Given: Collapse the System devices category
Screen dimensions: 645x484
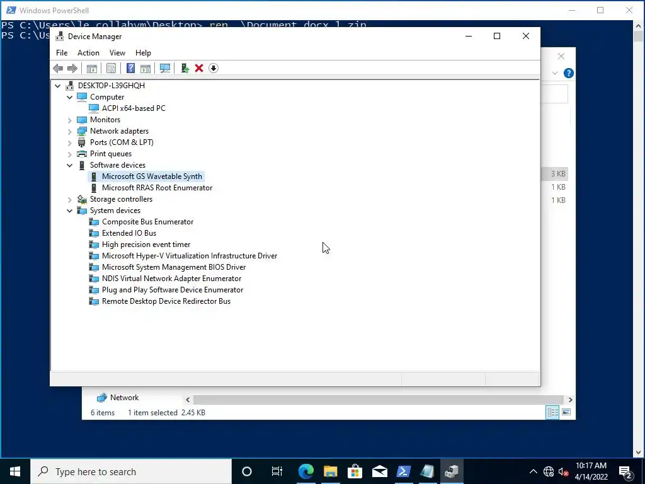Looking at the screenshot, I should tap(69, 210).
